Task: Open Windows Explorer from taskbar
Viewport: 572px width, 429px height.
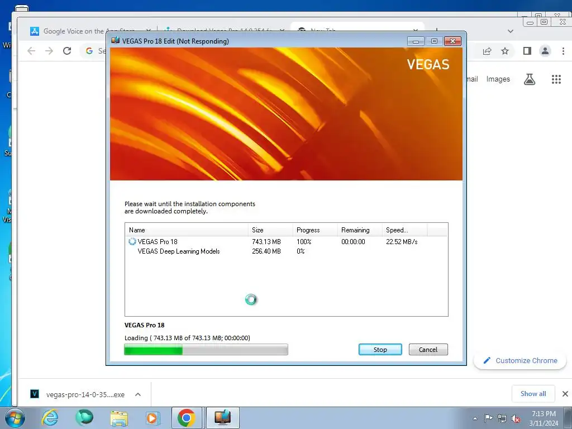Action: click(x=119, y=418)
